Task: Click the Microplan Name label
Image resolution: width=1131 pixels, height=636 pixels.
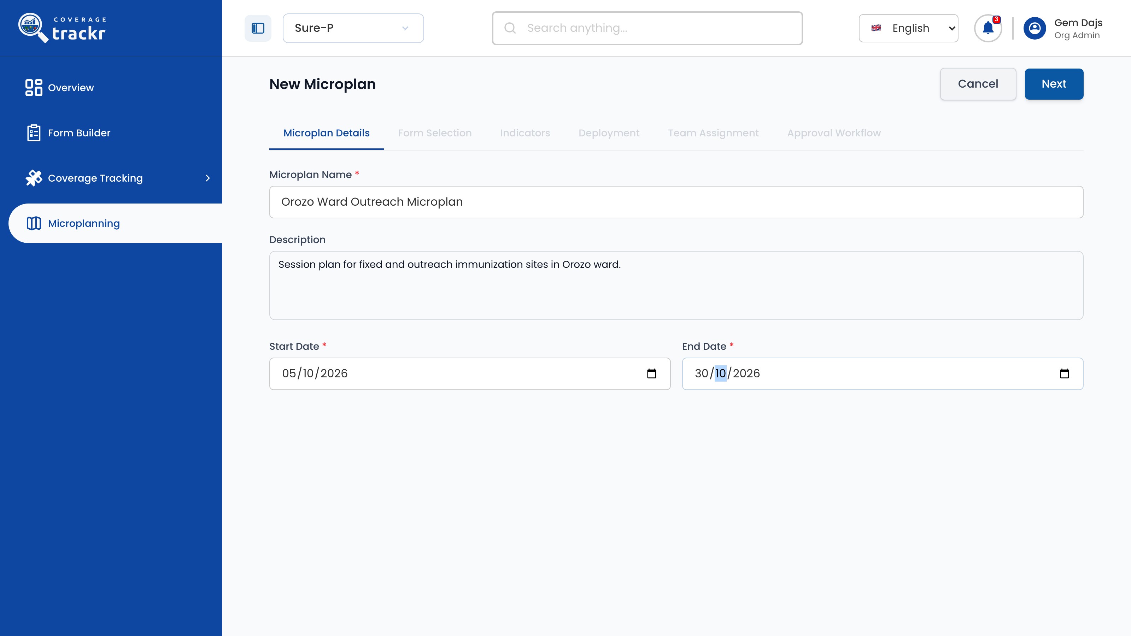Action: (310, 175)
